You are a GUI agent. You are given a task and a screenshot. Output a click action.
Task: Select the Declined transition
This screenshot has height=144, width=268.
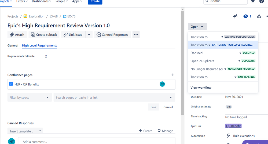tap(223, 53)
